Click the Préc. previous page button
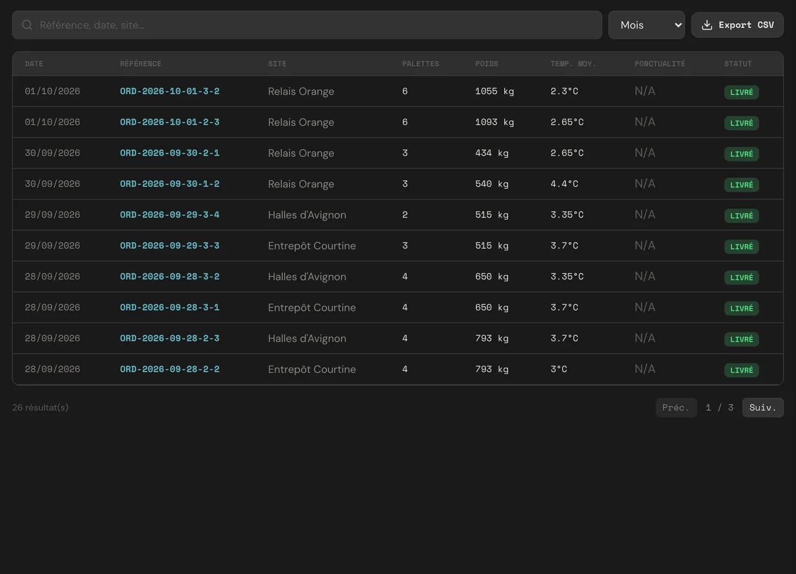796x574 pixels. pyautogui.click(x=676, y=407)
